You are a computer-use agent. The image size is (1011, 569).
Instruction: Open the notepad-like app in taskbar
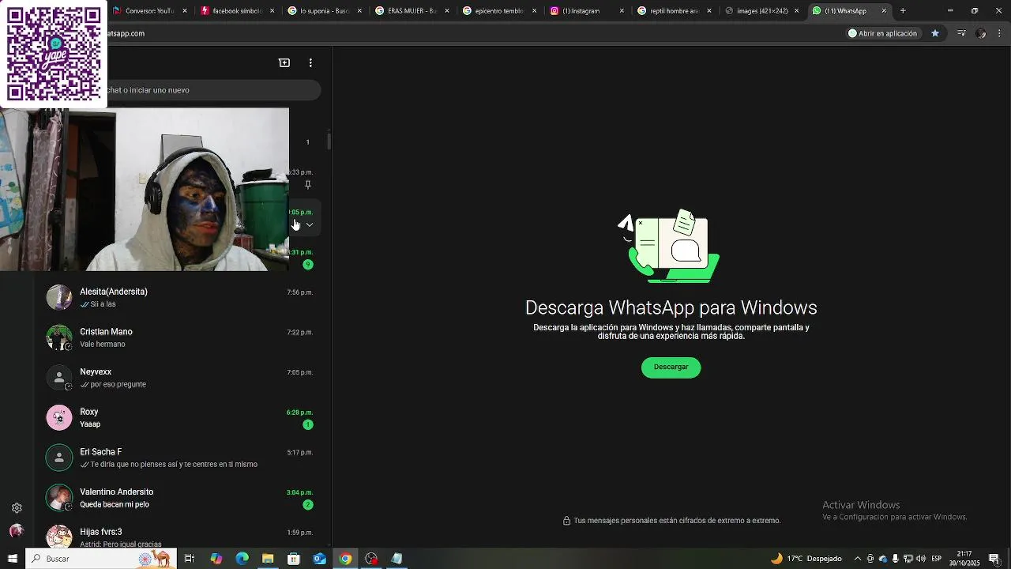point(397,559)
